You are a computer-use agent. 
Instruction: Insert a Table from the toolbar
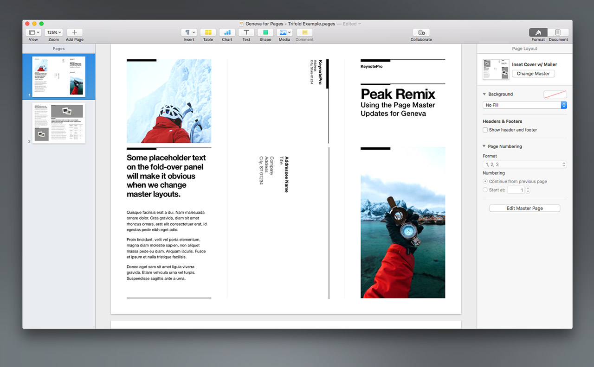tap(208, 32)
